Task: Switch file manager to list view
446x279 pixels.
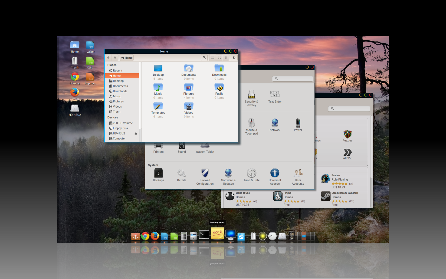Action: [212, 58]
